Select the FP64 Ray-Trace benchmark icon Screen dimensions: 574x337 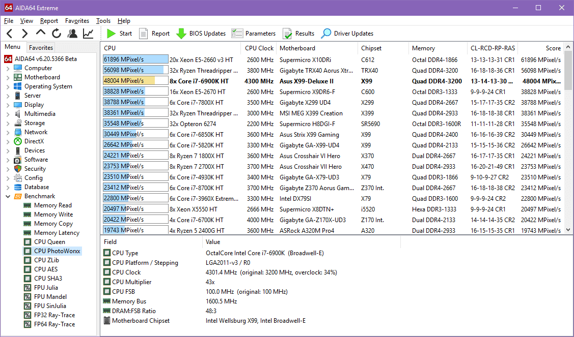tap(28, 324)
